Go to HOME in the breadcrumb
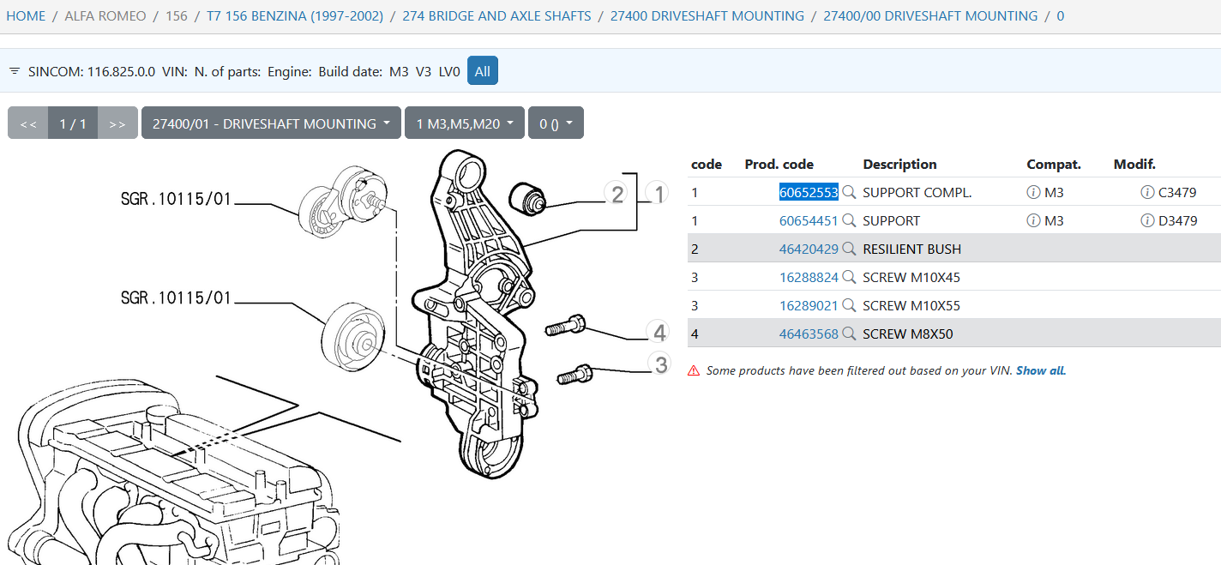The width and height of the screenshot is (1221, 565). pyautogui.click(x=26, y=15)
